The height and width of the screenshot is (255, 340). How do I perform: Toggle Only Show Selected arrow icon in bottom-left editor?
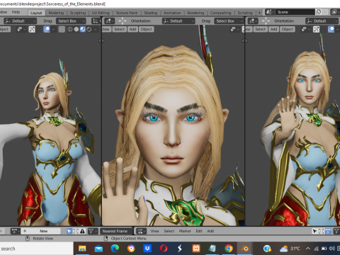(x=69, y=231)
